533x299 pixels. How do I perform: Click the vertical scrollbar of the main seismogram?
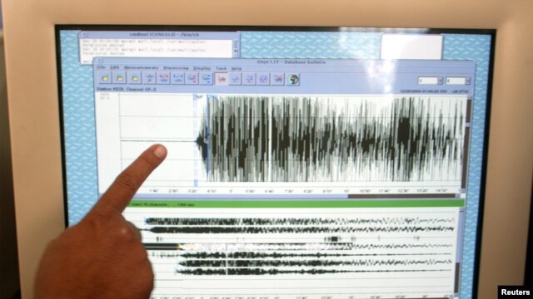tap(468, 142)
